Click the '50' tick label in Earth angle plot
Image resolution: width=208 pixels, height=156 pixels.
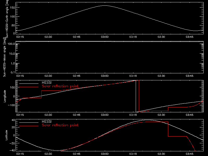(13, 25)
